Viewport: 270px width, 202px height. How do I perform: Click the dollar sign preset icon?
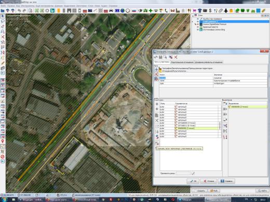click(210, 11)
